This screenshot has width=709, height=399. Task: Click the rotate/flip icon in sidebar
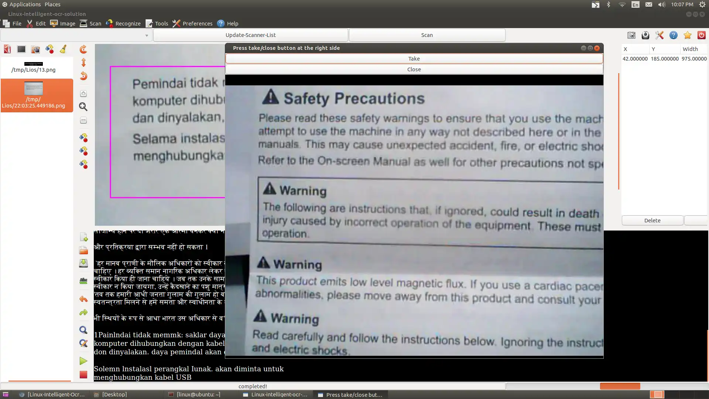click(83, 62)
